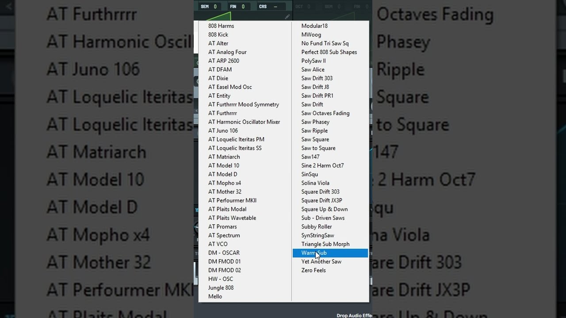The height and width of the screenshot is (318, 566).
Task: Click the highlighted Warm Sub entry
Action: tap(330, 253)
